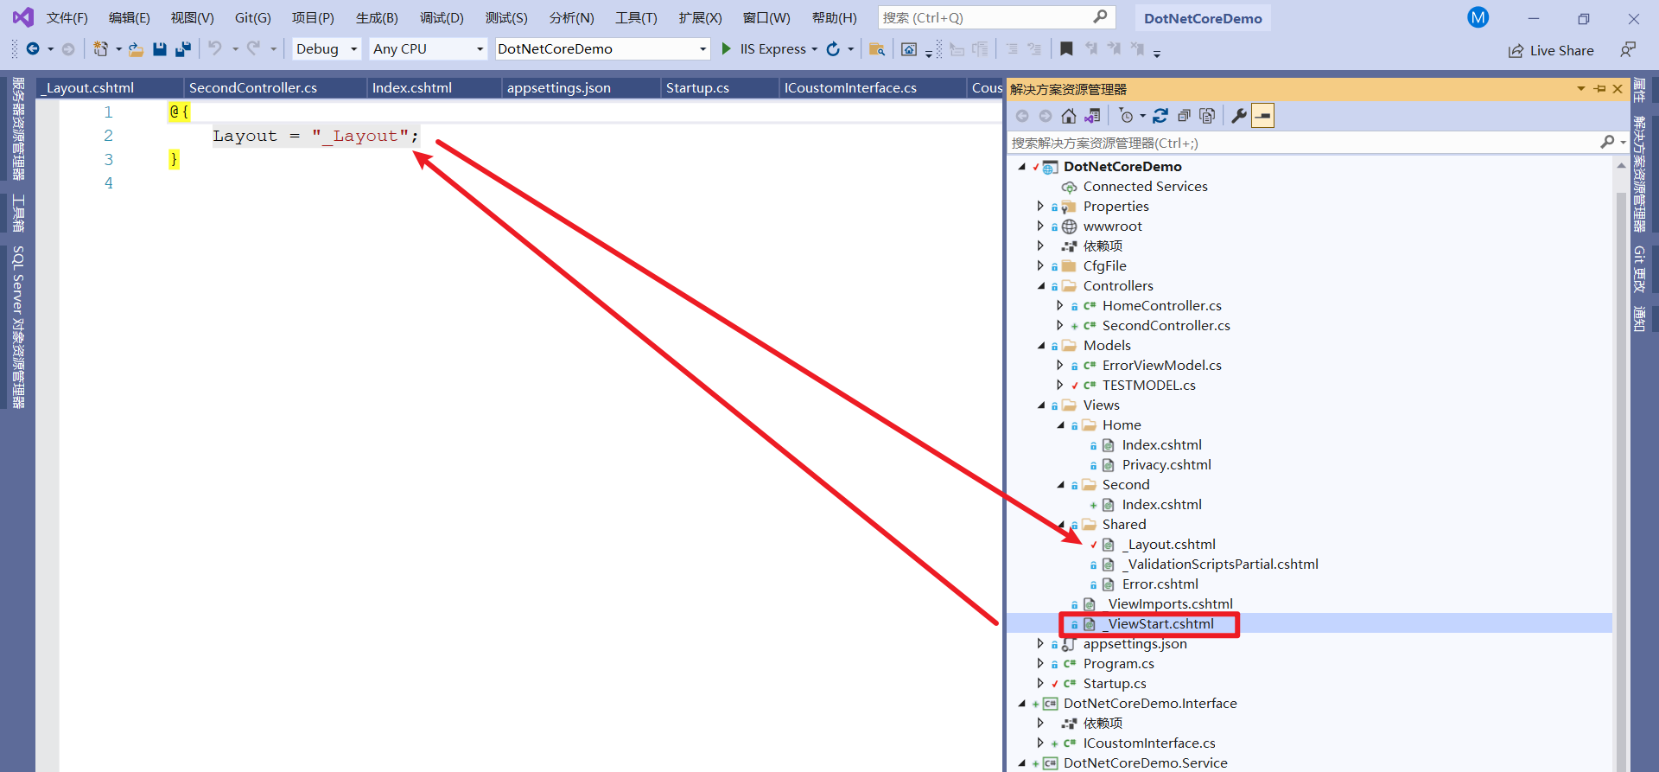This screenshot has width=1659, height=772.
Task: Click the Navigate Backward arrow icon
Action: point(33,49)
